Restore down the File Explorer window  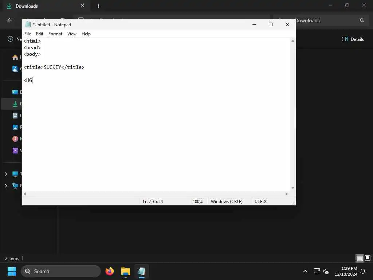pos(347,5)
